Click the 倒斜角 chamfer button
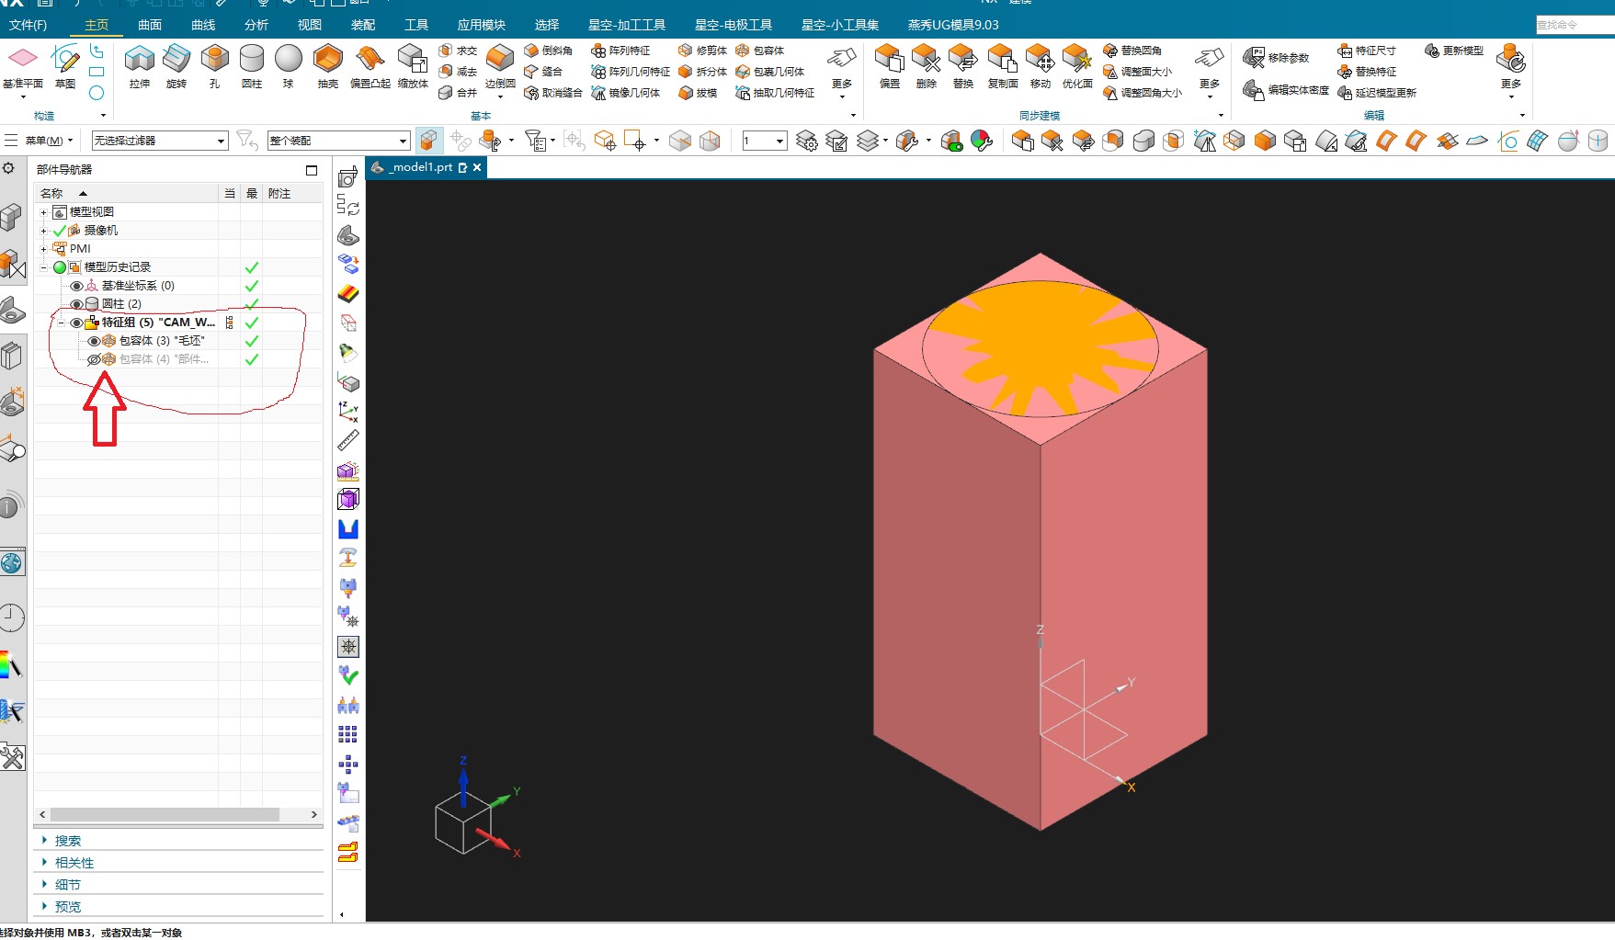 click(549, 51)
